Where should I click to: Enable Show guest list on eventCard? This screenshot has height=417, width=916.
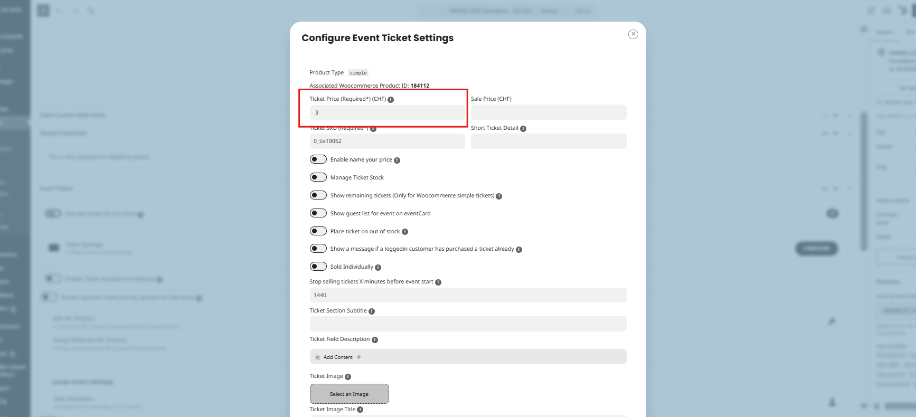tap(318, 213)
